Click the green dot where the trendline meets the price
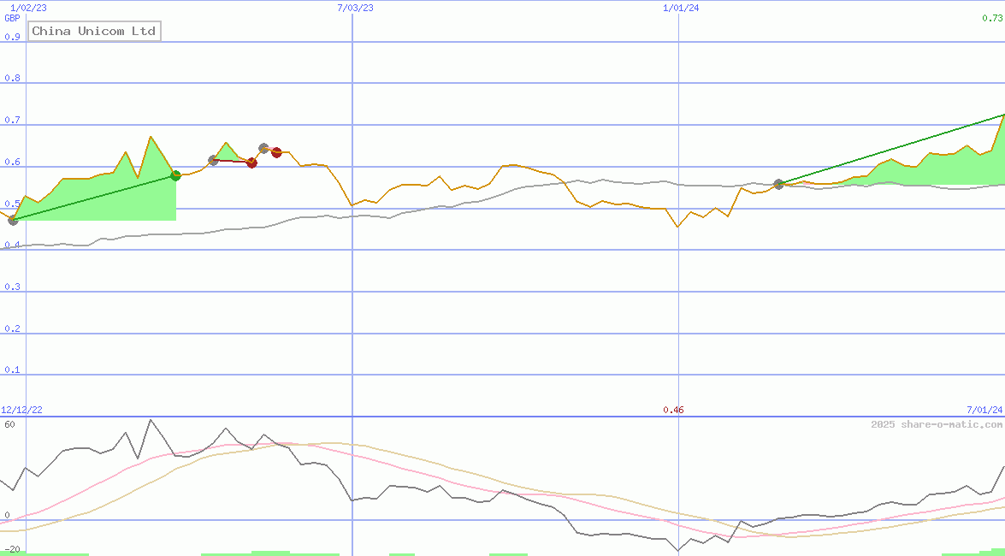Screen dimensions: 1005x556 [x=175, y=175]
